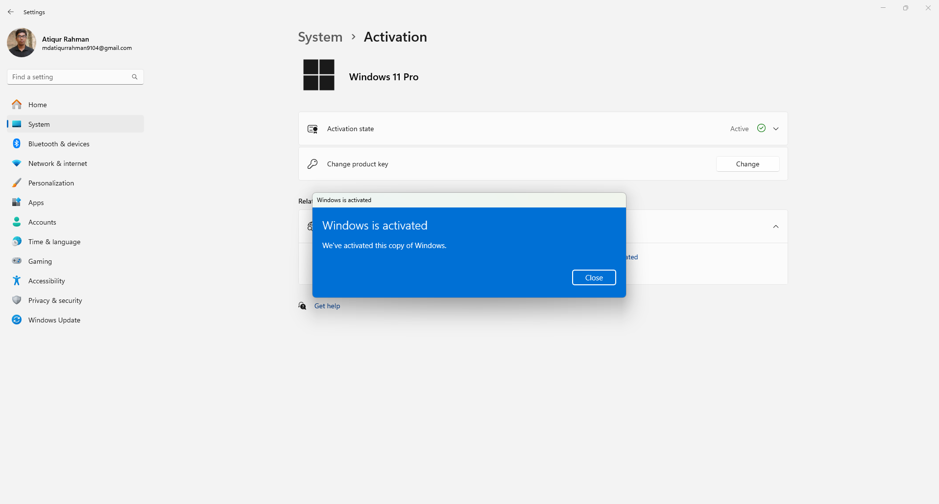Expand the Activation state chevron
This screenshot has width=939, height=504.
pyautogui.click(x=776, y=129)
